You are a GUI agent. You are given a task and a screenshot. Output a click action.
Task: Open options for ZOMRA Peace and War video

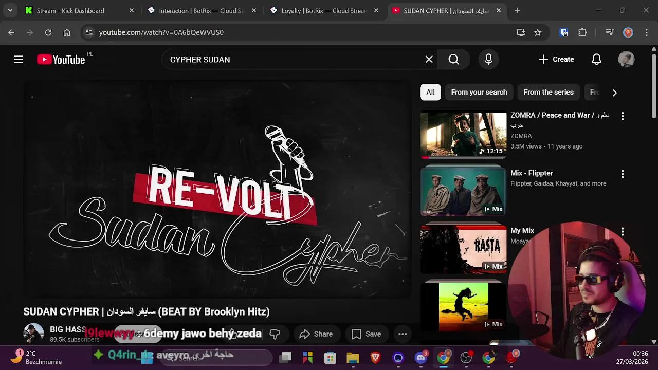tap(623, 117)
